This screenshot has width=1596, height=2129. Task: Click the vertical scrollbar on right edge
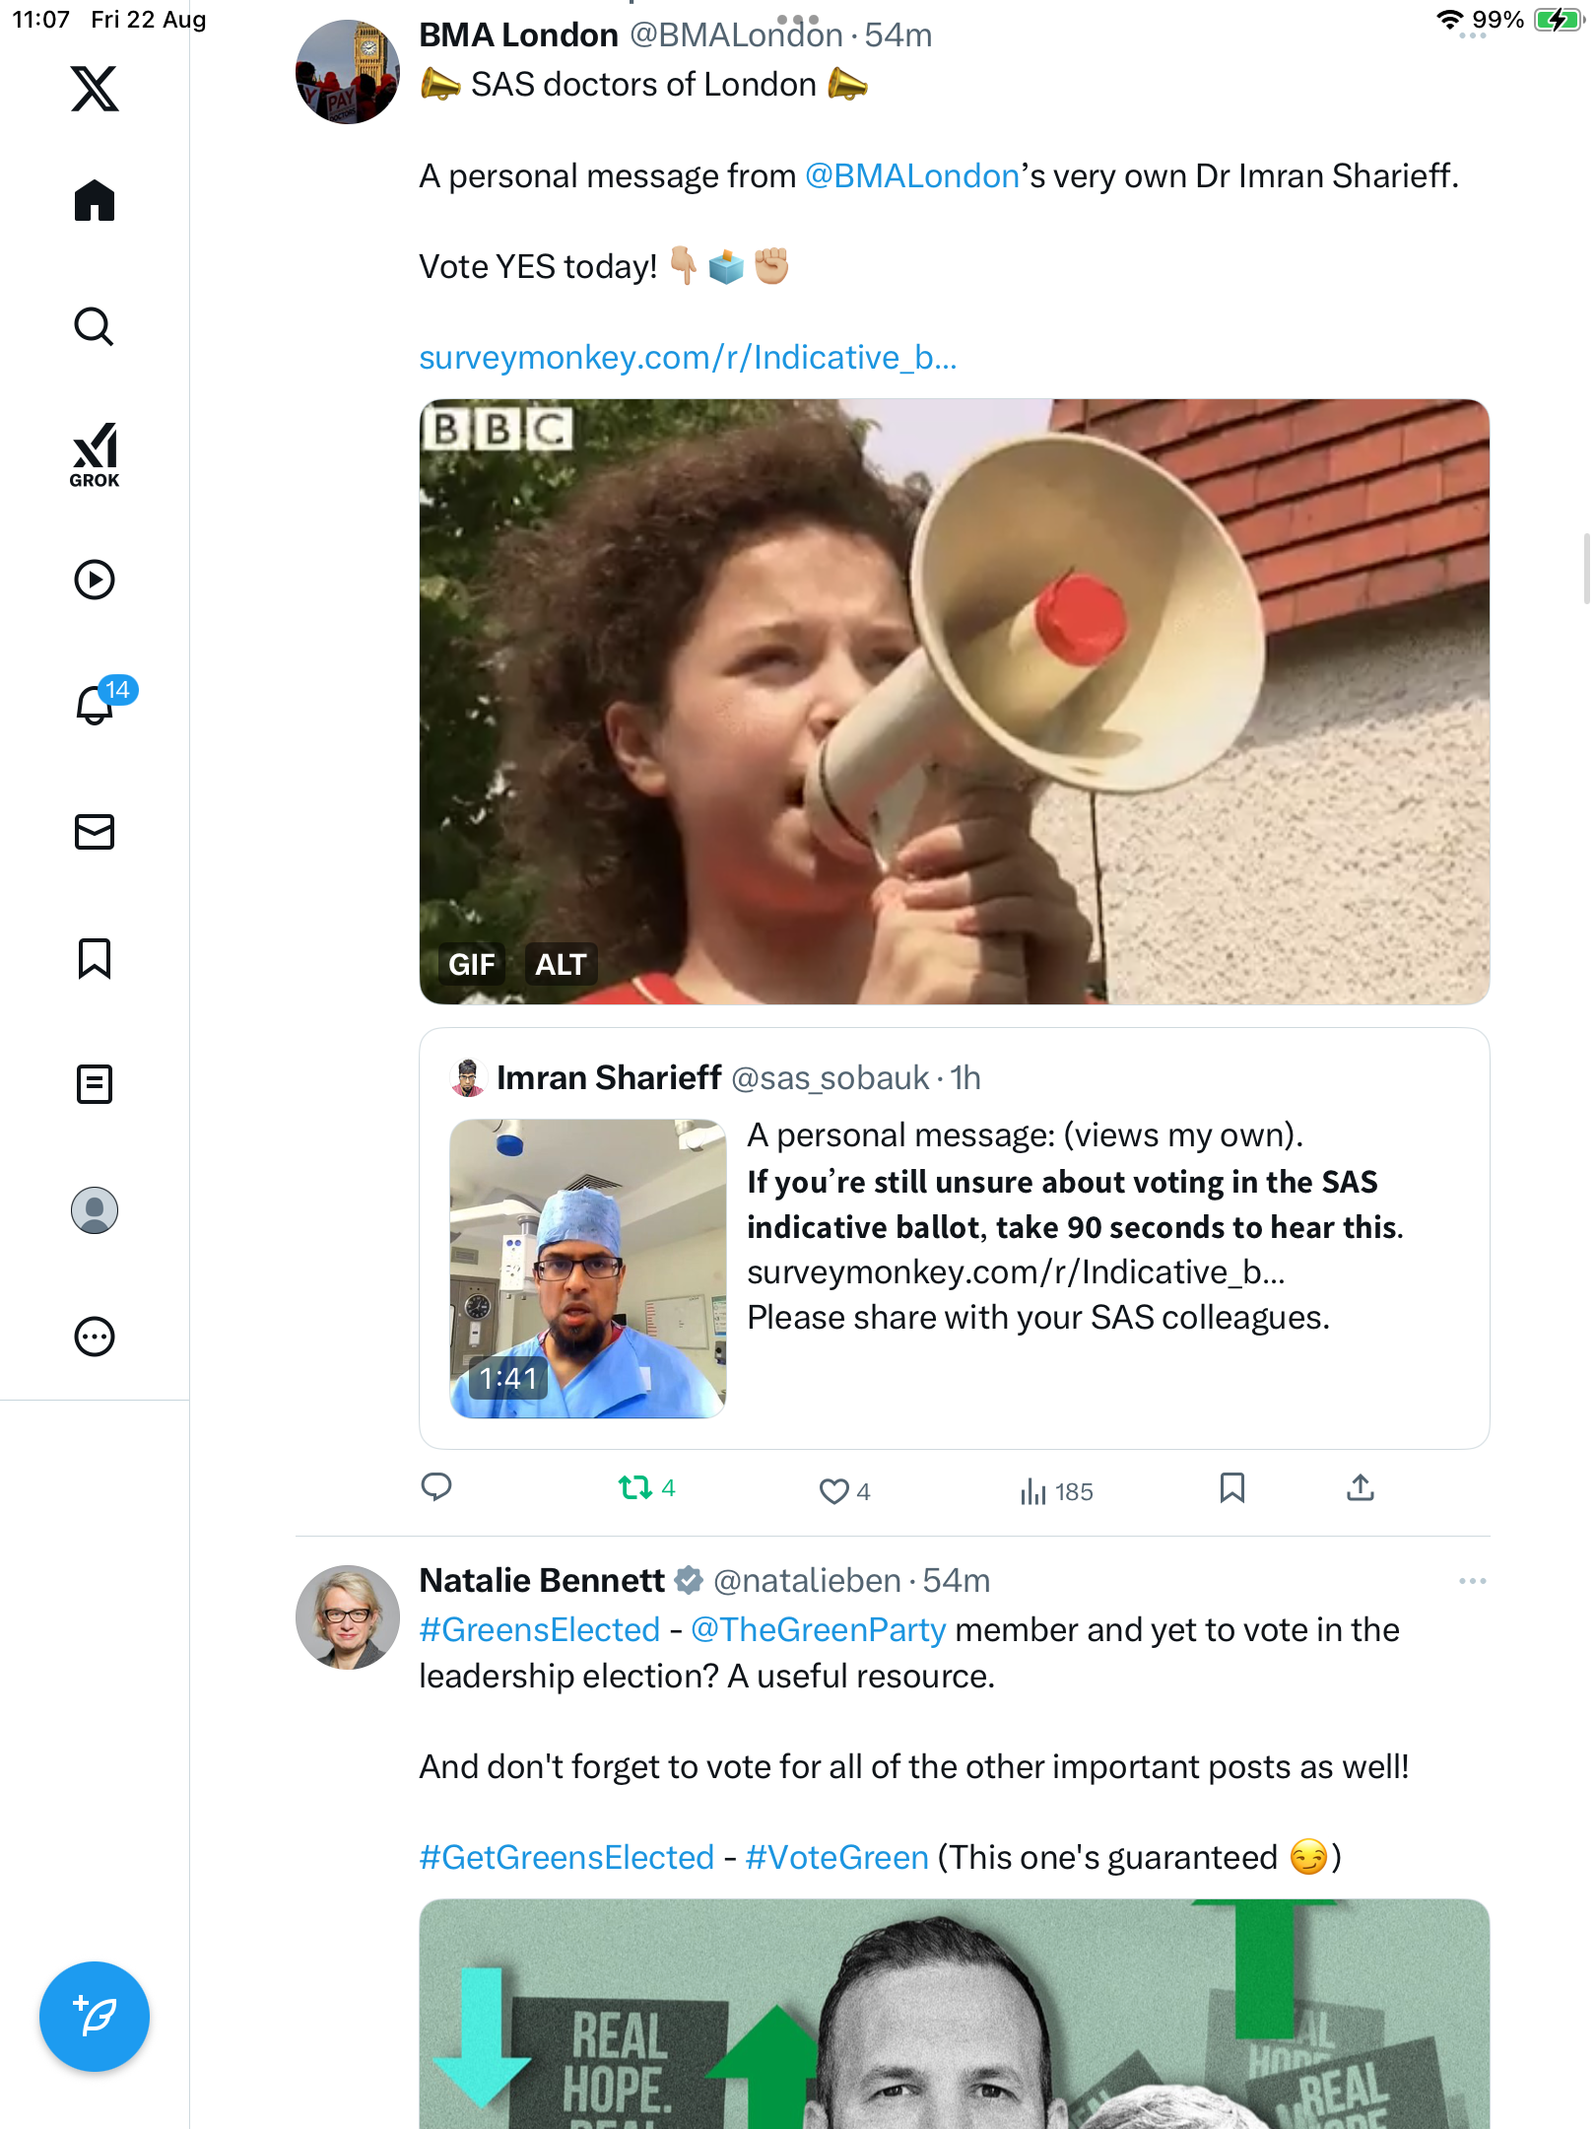click(x=1586, y=568)
